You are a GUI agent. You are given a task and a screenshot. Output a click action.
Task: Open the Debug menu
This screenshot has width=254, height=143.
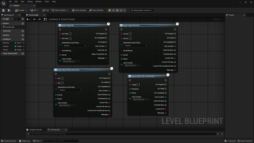click(x=30, y=2)
